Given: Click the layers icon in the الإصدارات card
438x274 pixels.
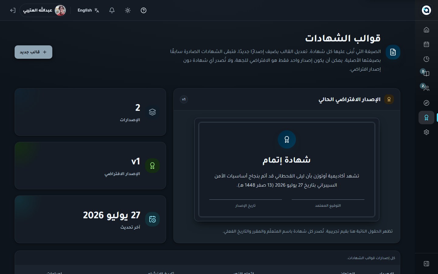Looking at the screenshot, I should pos(152,112).
